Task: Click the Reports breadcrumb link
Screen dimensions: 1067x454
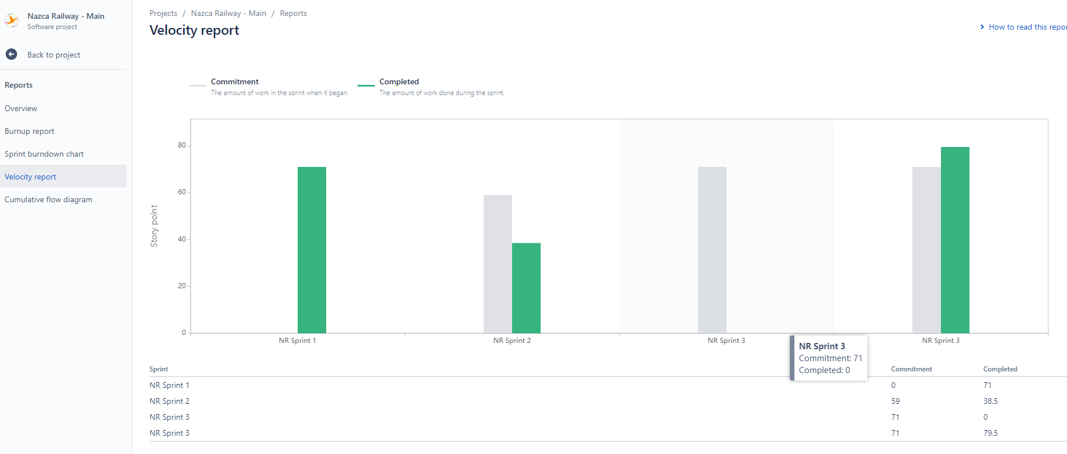Action: point(293,13)
